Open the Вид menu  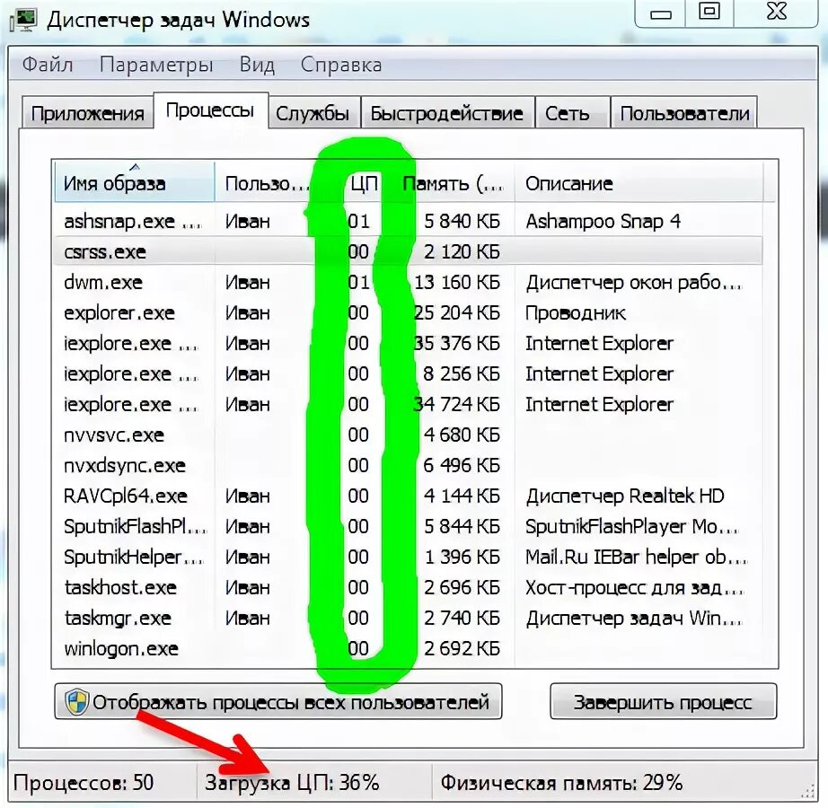pyautogui.click(x=257, y=65)
